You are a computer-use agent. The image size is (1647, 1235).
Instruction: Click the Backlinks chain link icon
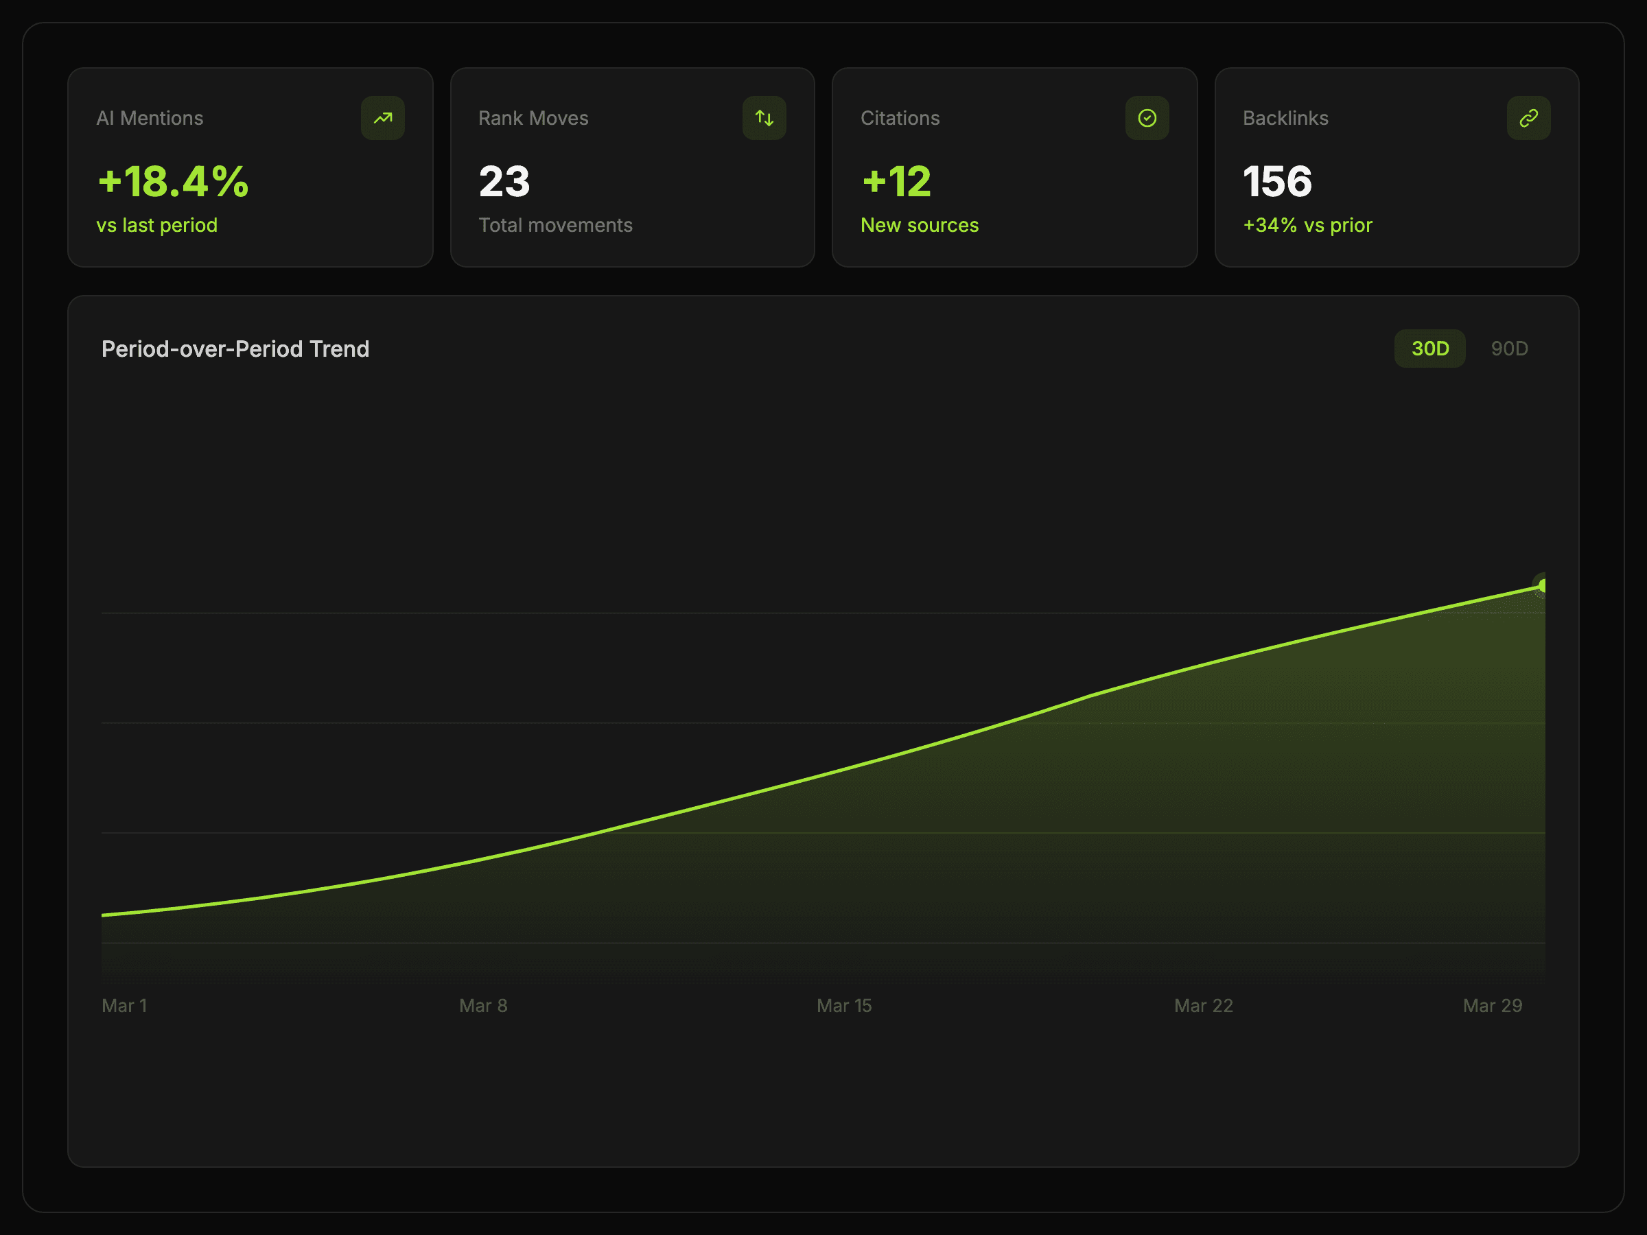pos(1528,117)
